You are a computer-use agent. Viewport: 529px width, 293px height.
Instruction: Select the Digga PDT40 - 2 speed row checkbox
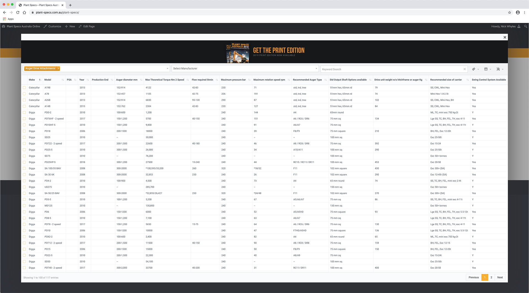click(x=25, y=268)
